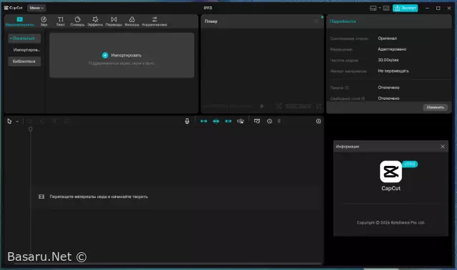Screen dimensions: 457x270
Task: Click the CapCut logo in info dialog
Action: 391,172
